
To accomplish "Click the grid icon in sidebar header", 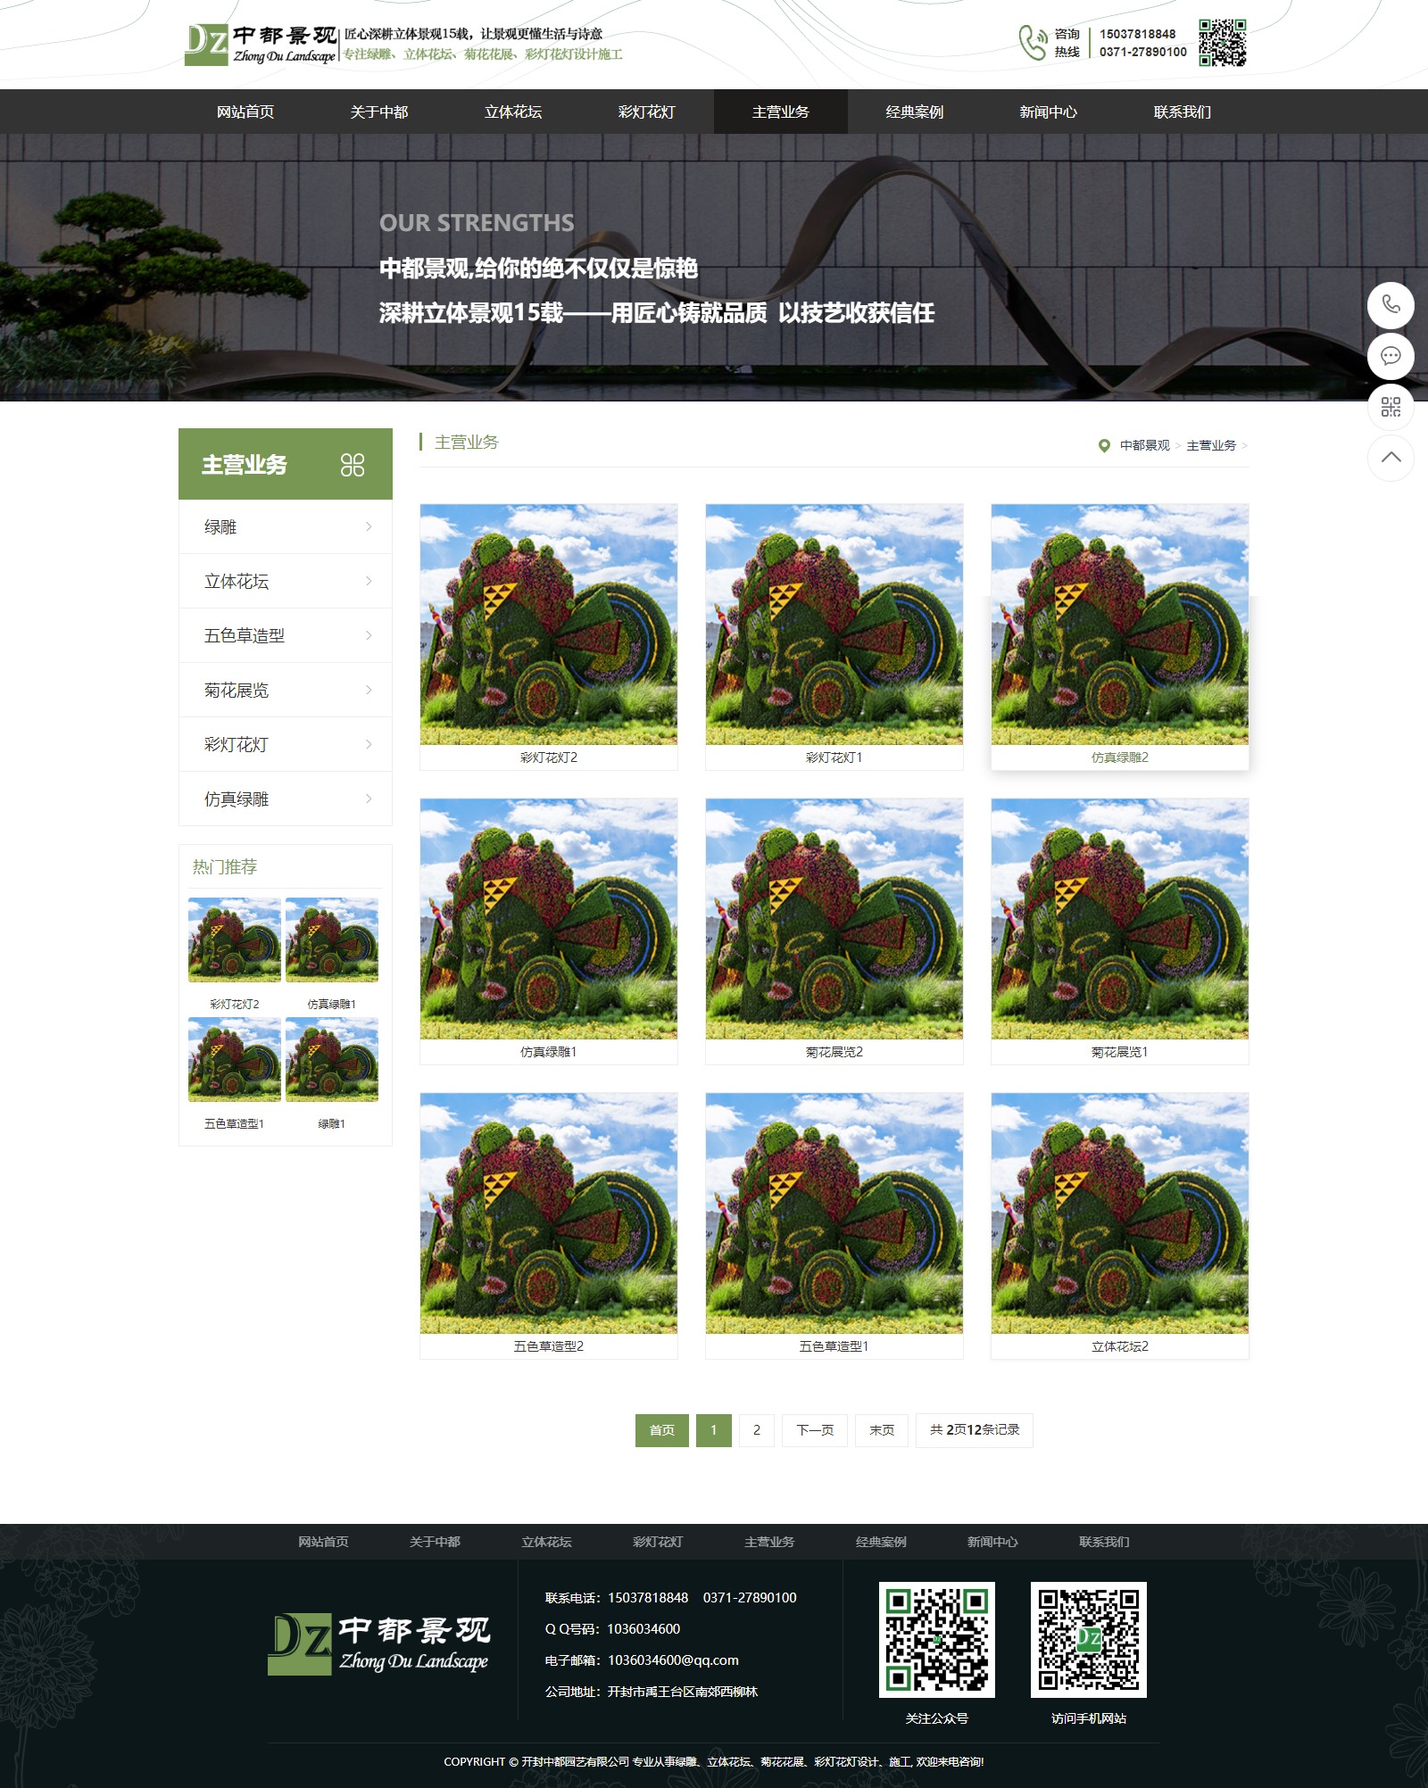I will 353,465.
